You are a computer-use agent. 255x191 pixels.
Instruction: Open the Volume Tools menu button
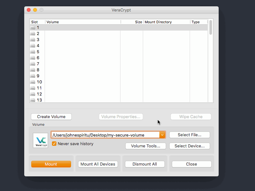point(146,146)
